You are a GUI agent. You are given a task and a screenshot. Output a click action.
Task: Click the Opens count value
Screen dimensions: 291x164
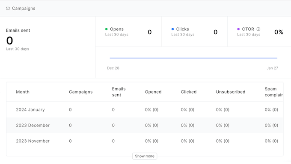pos(150,32)
